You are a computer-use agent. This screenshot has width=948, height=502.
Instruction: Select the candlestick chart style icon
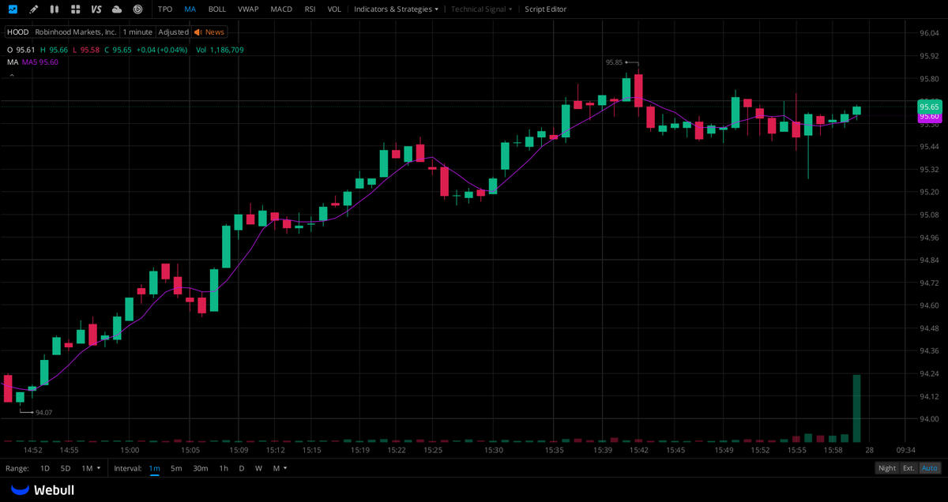click(54, 9)
